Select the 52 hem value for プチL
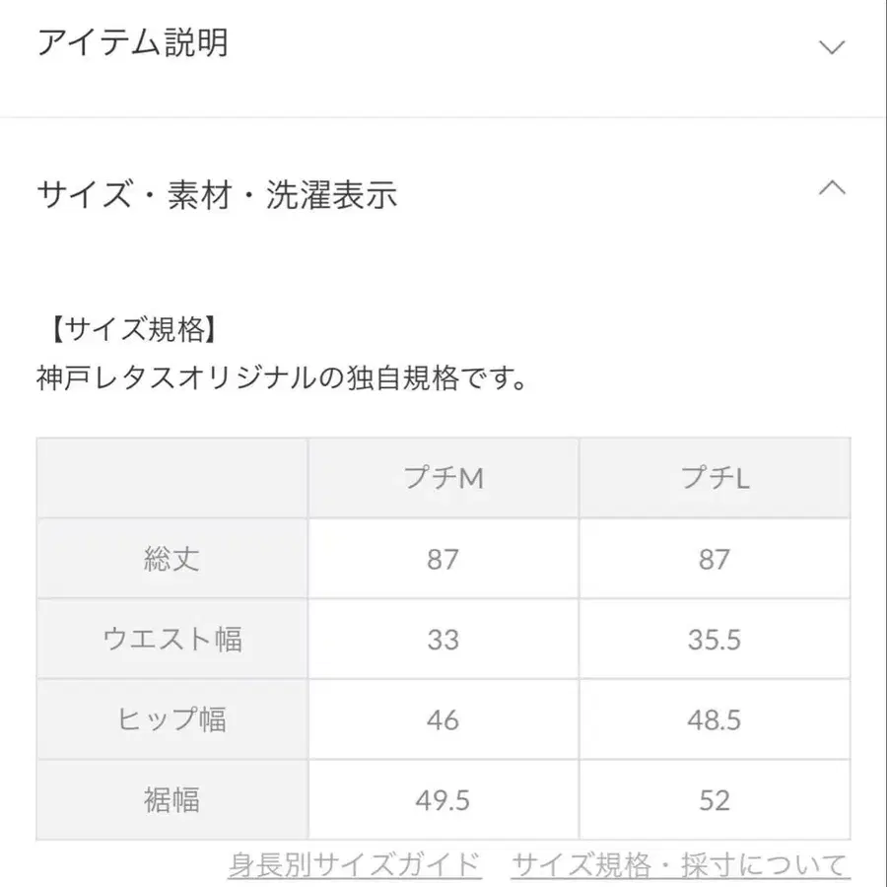 [x=715, y=800]
